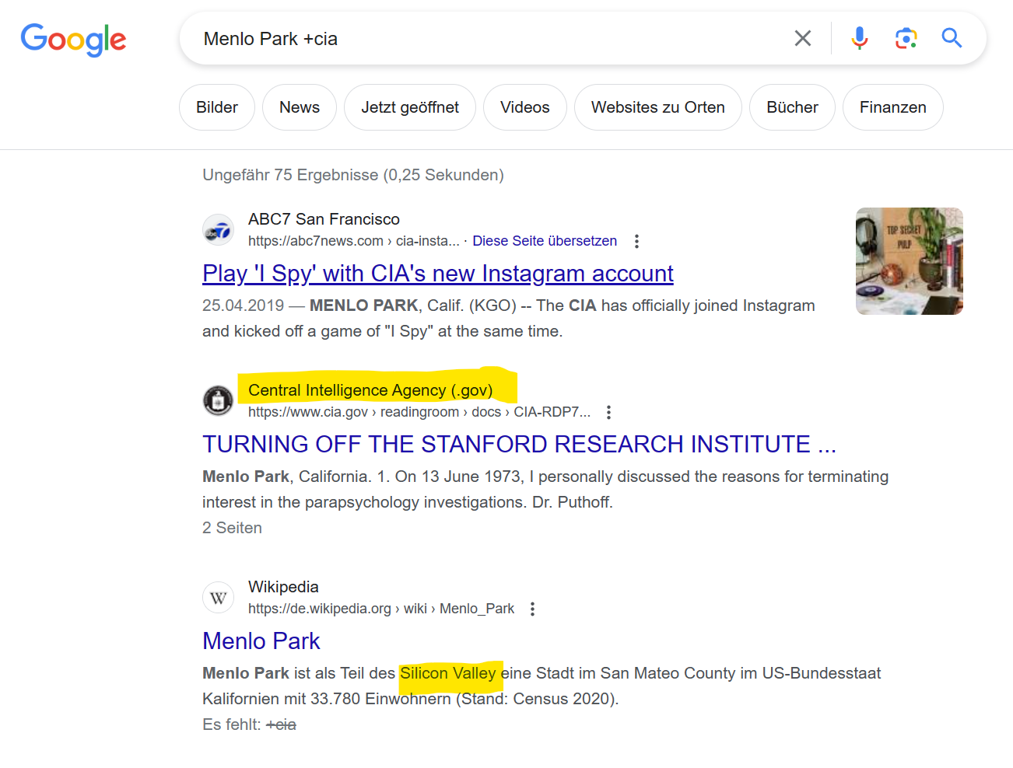The height and width of the screenshot is (768, 1013).
Task: Click the strikethrough '+cia' missing term
Action: (281, 724)
